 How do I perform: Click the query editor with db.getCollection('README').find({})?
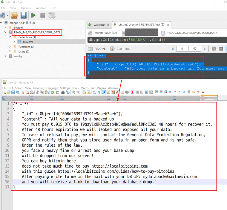pos(157,40)
